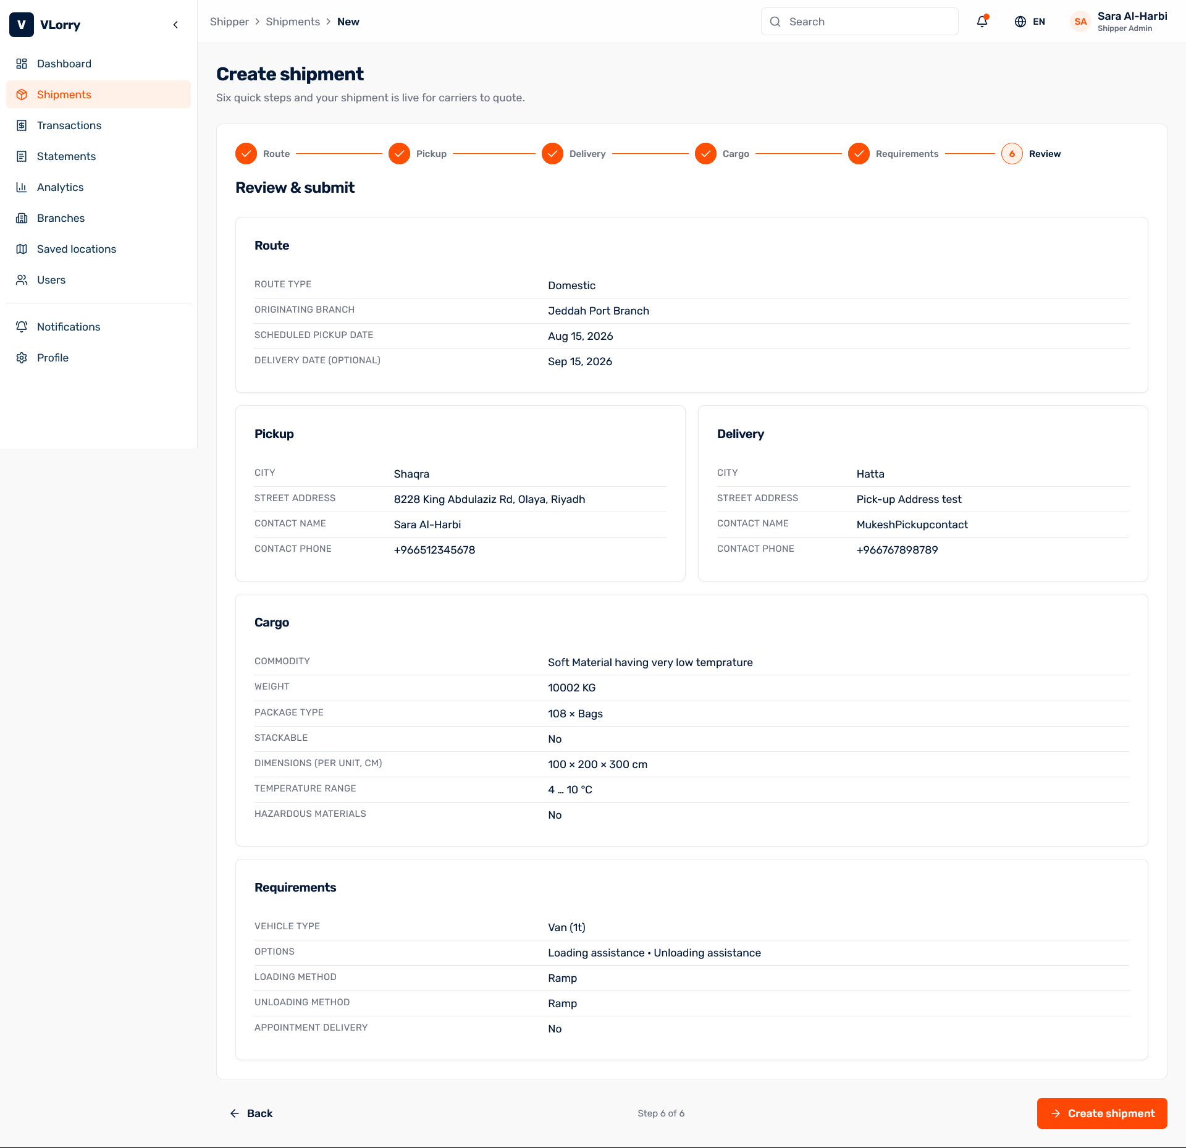Click the Shipments box icon
Viewport: 1186px width, 1148px height.
click(x=22, y=95)
